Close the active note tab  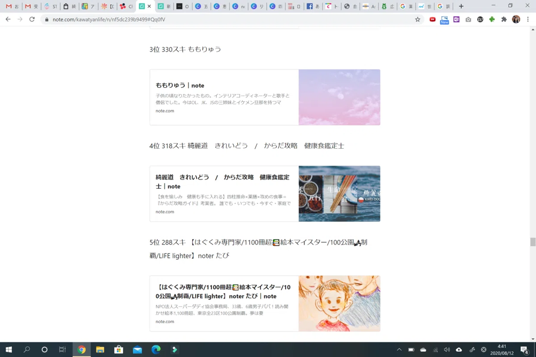point(149,6)
